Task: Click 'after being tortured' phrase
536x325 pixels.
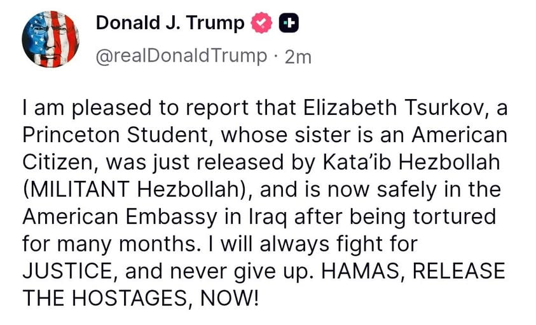Action: click(x=395, y=217)
